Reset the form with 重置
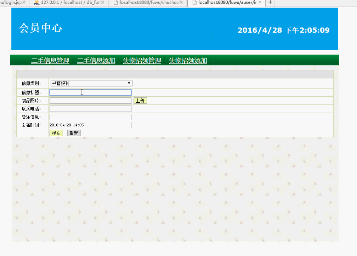Screen dimensions: 357x256 (x=74, y=133)
